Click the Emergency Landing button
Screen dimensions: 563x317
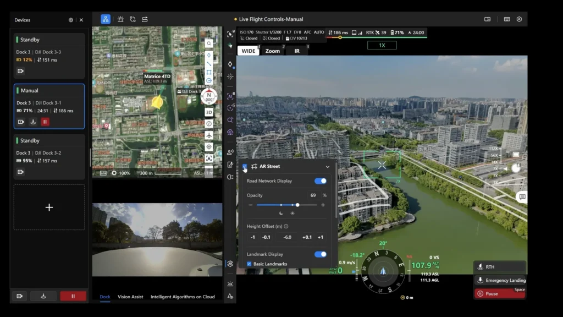[500, 280]
